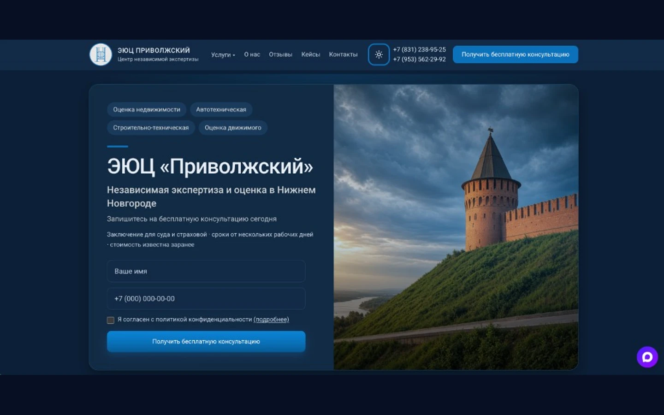Open the О нас menu item

[252, 54]
